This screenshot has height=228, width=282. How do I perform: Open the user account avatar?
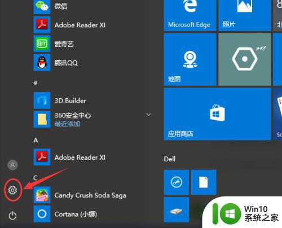[12, 165]
